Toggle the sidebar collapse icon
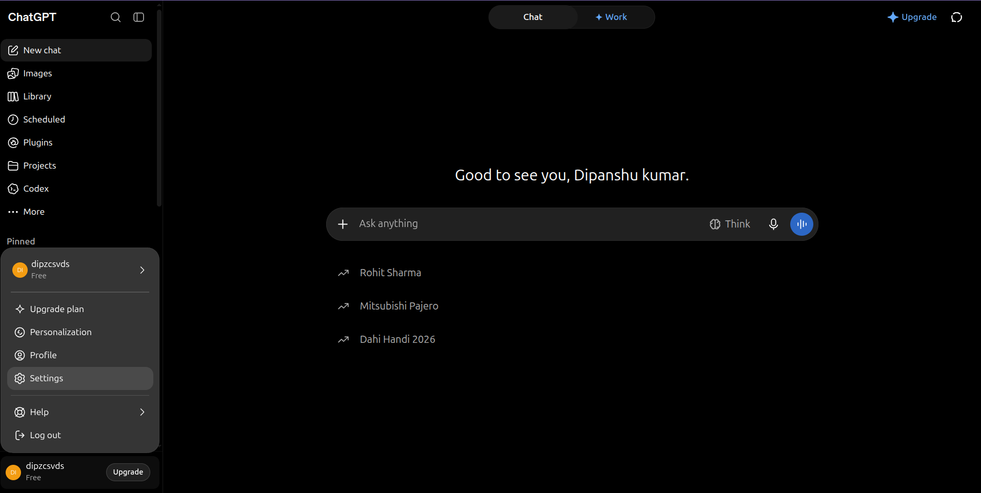This screenshot has width=981, height=493. (139, 17)
